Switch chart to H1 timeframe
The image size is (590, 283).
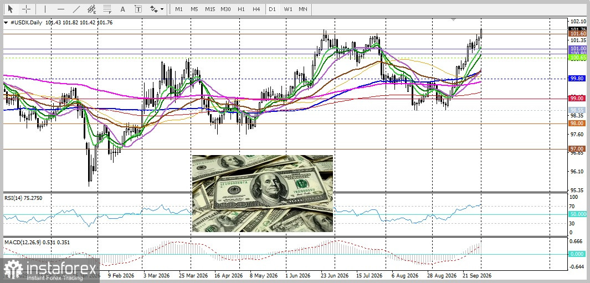241,9
